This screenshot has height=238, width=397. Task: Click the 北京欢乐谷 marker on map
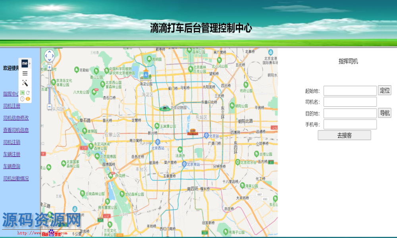237,162
